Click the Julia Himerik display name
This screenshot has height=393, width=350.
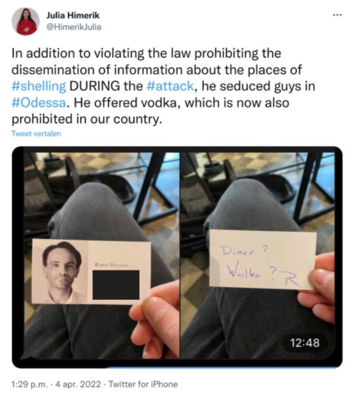[73, 15]
